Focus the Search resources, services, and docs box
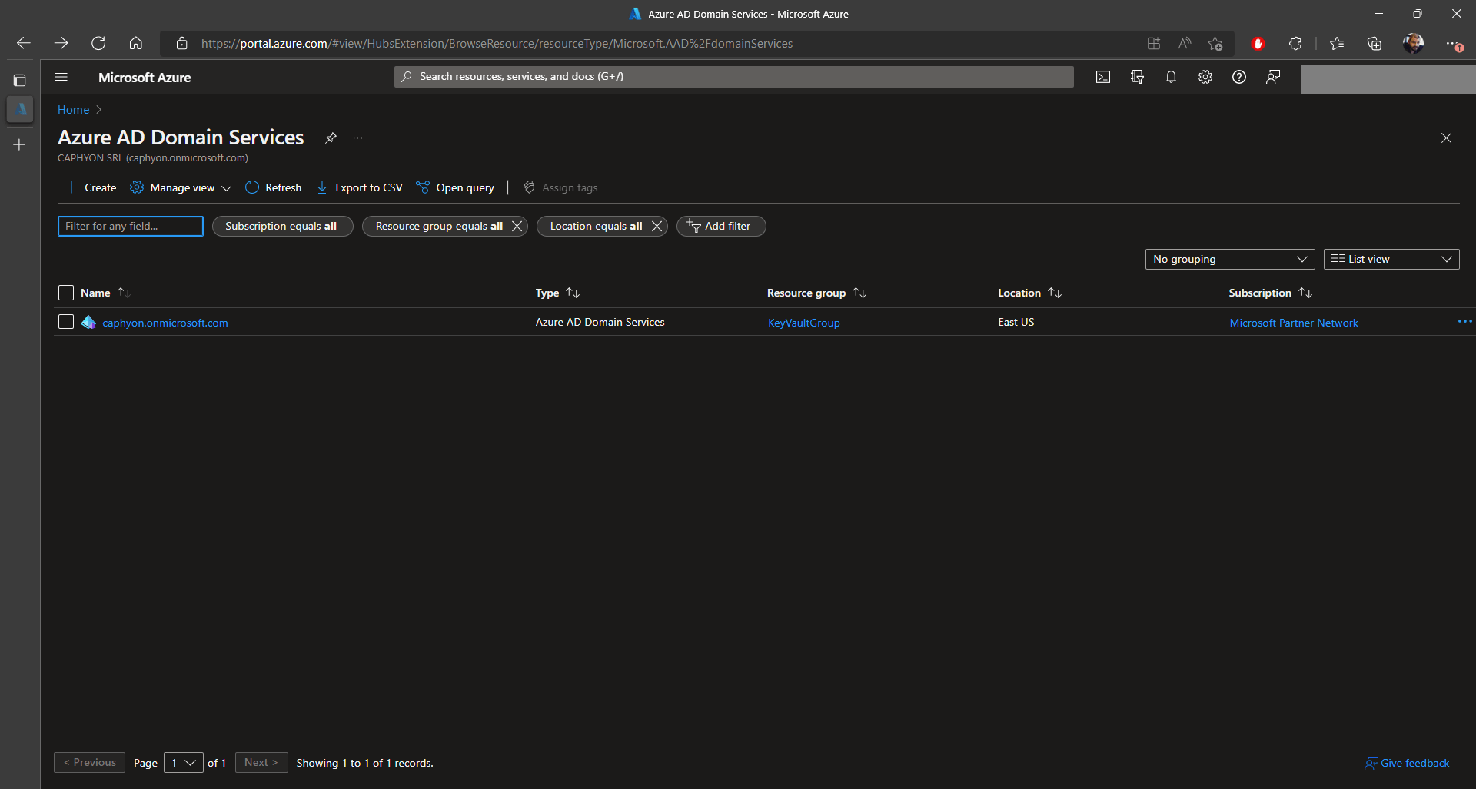Viewport: 1476px width, 789px height. [x=734, y=77]
